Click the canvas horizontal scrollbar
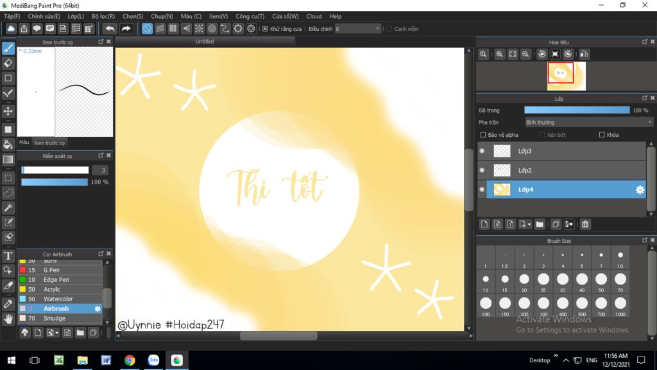The height and width of the screenshot is (370, 657). (278, 335)
